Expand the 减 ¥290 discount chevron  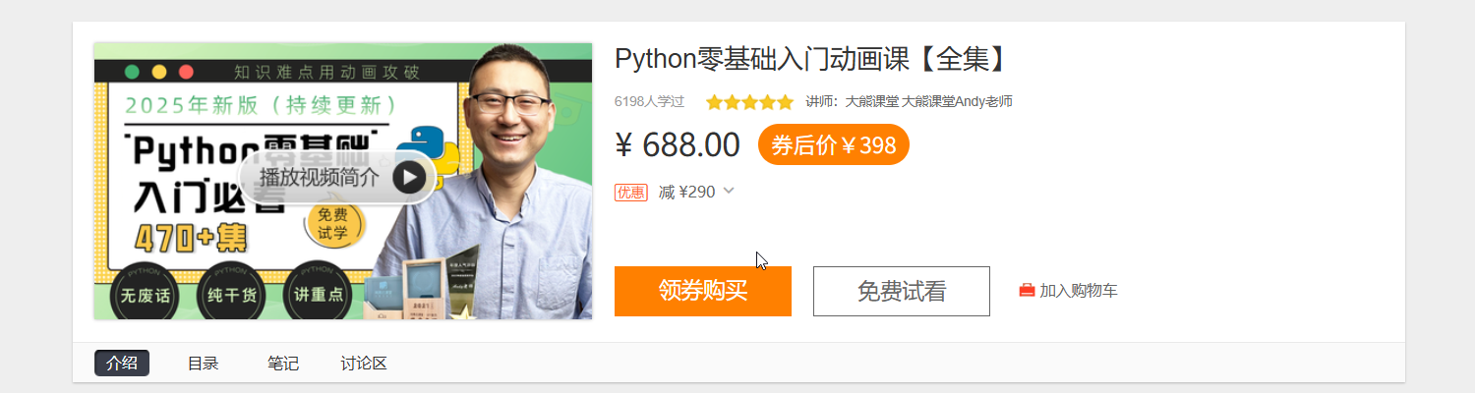coord(729,191)
